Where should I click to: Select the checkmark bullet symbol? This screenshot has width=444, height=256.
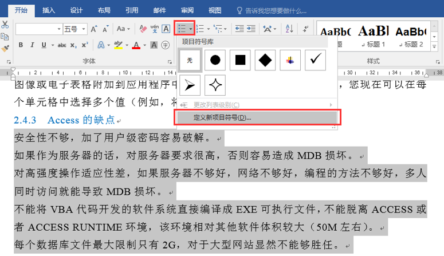tap(315, 60)
